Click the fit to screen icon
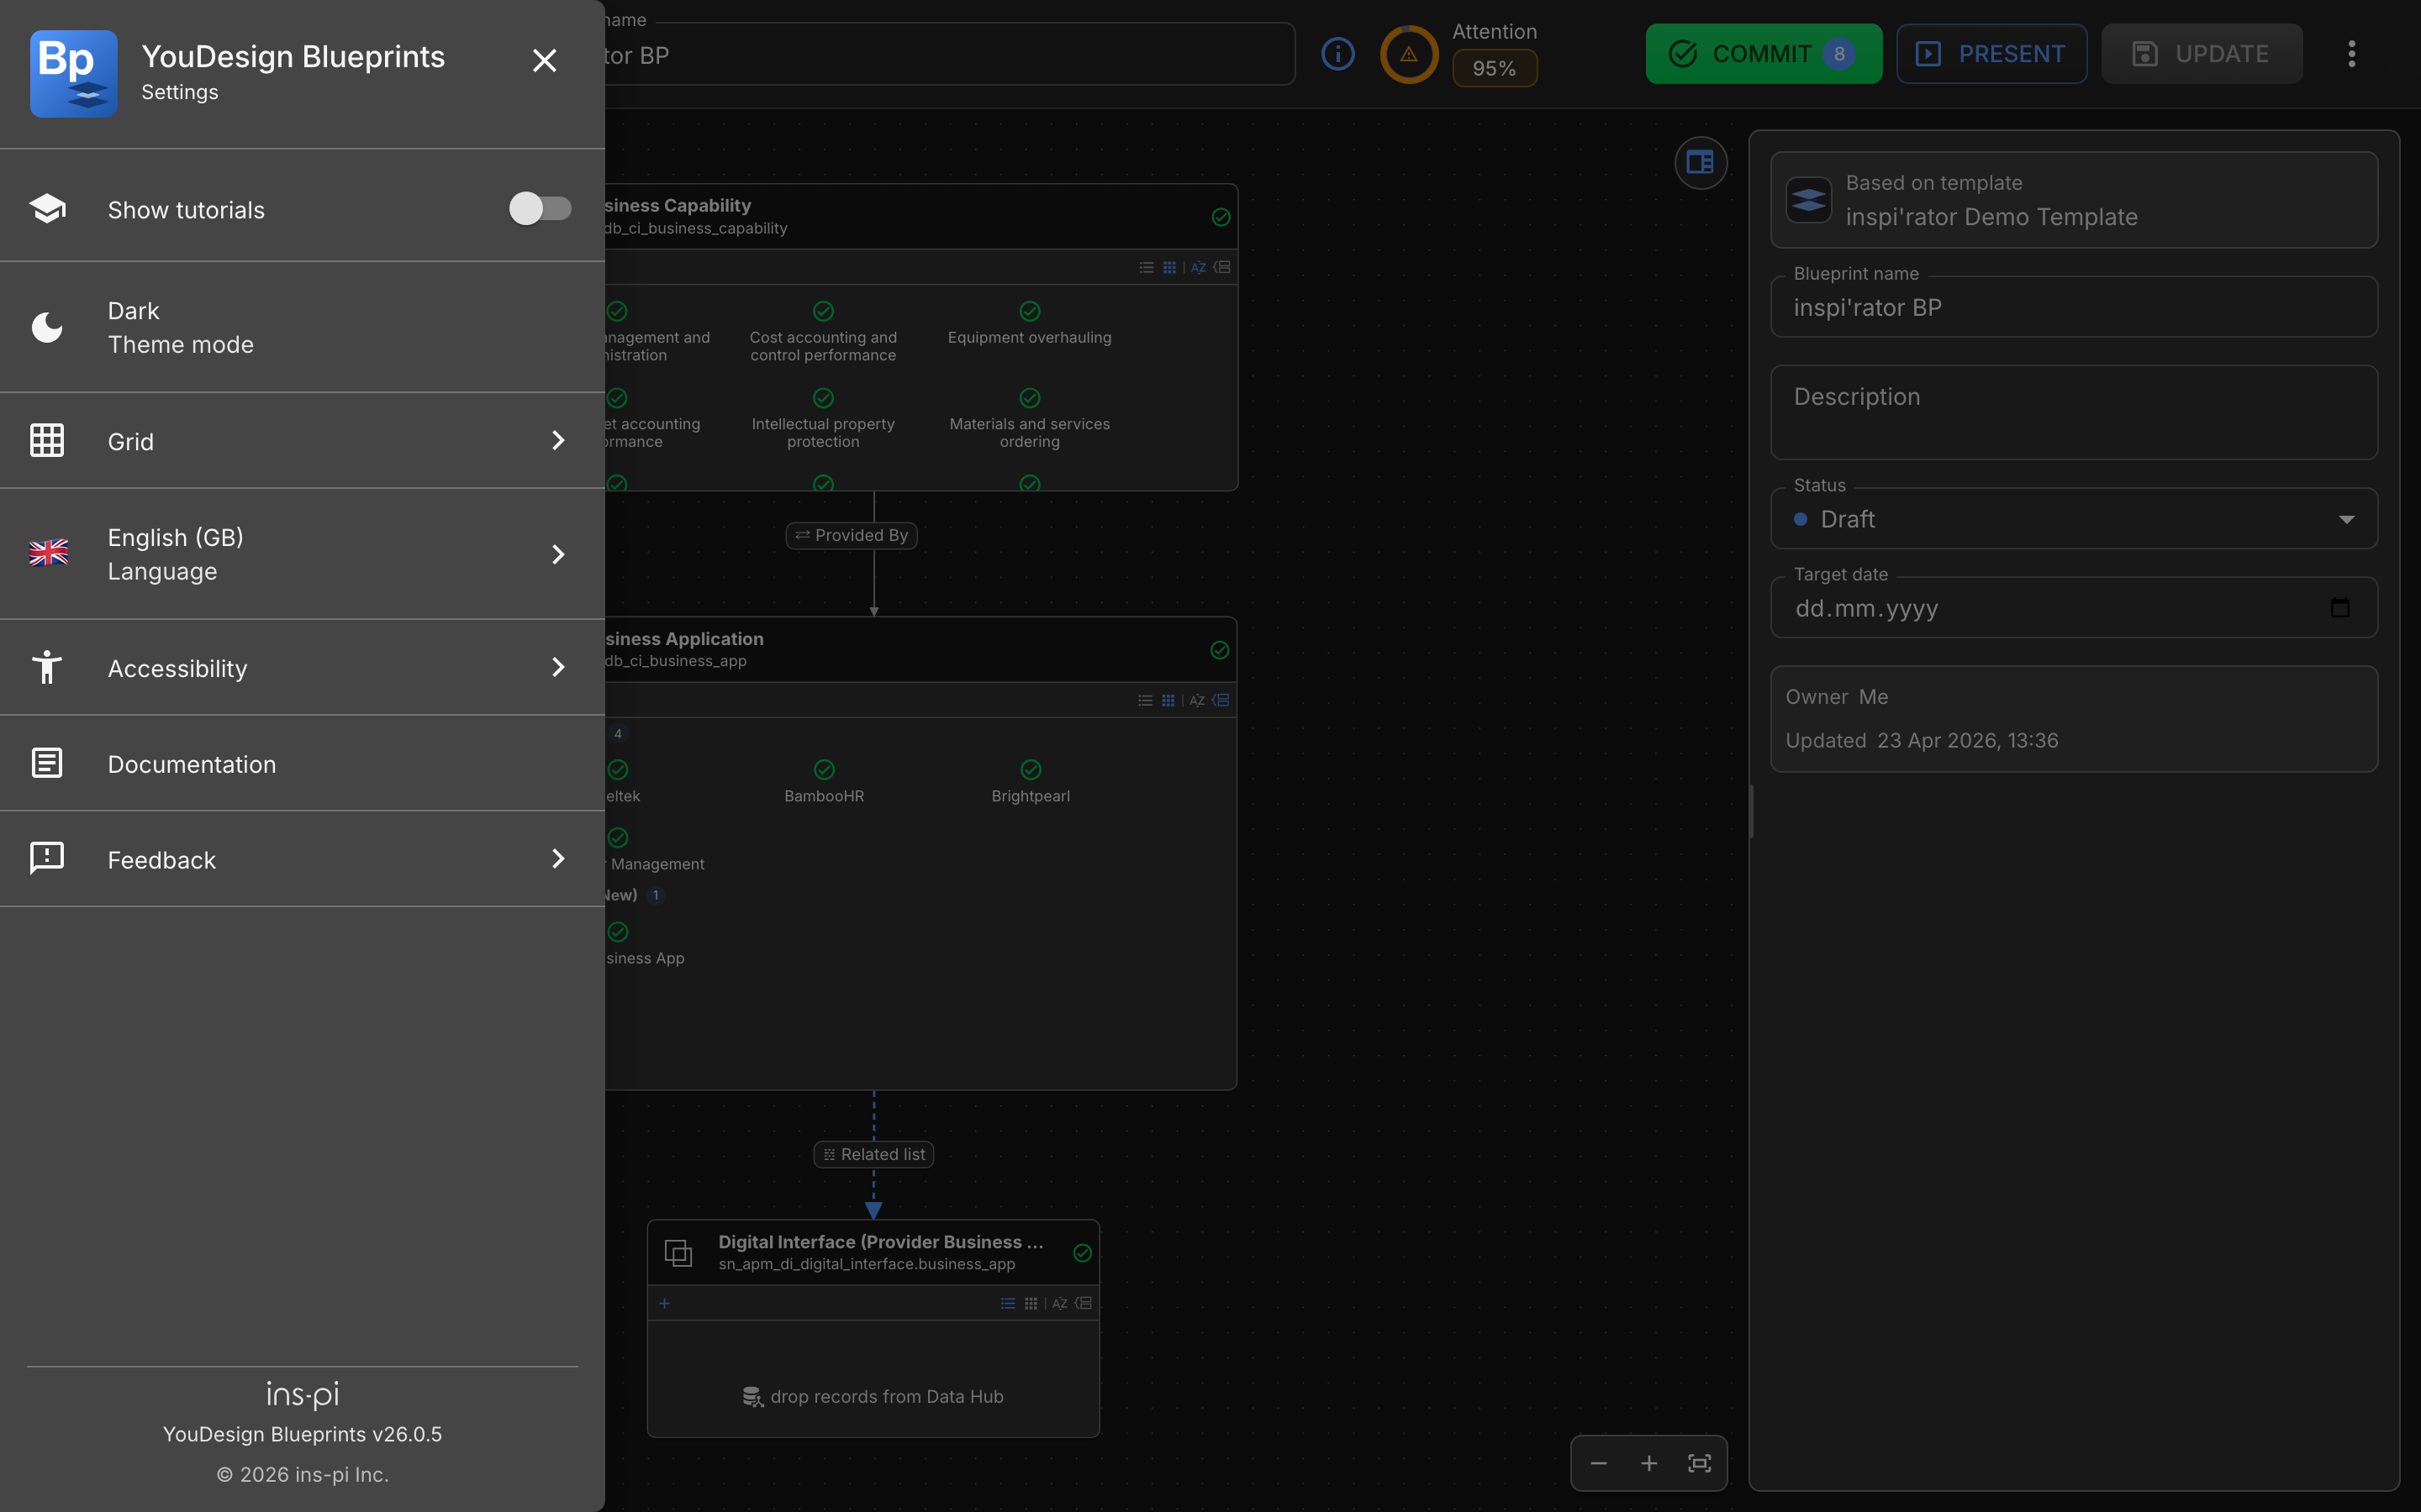 (x=1700, y=1463)
